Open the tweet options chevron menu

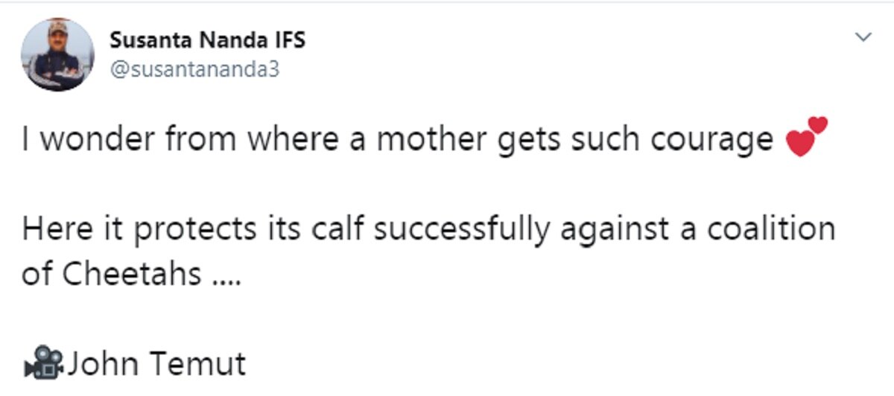point(863,36)
